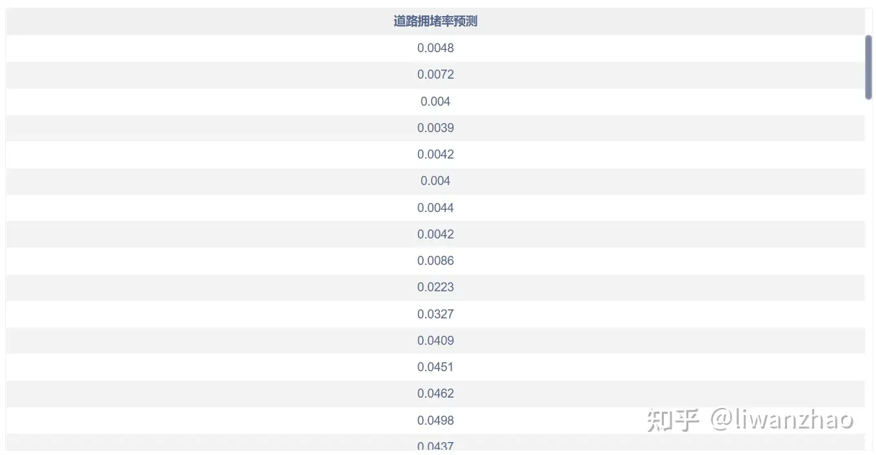Viewport: 876px width, 455px height.
Task: Click the vertical scrollbar thumb
Action: (x=868, y=67)
